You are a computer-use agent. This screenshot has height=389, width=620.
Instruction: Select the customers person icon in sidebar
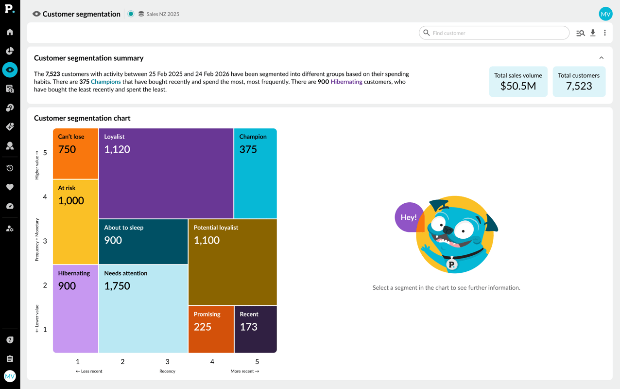click(10, 145)
